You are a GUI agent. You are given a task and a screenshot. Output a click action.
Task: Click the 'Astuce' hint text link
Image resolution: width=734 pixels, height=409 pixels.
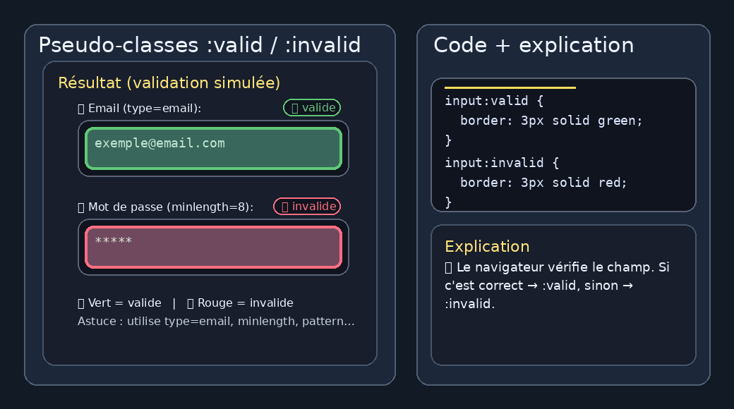(216, 321)
